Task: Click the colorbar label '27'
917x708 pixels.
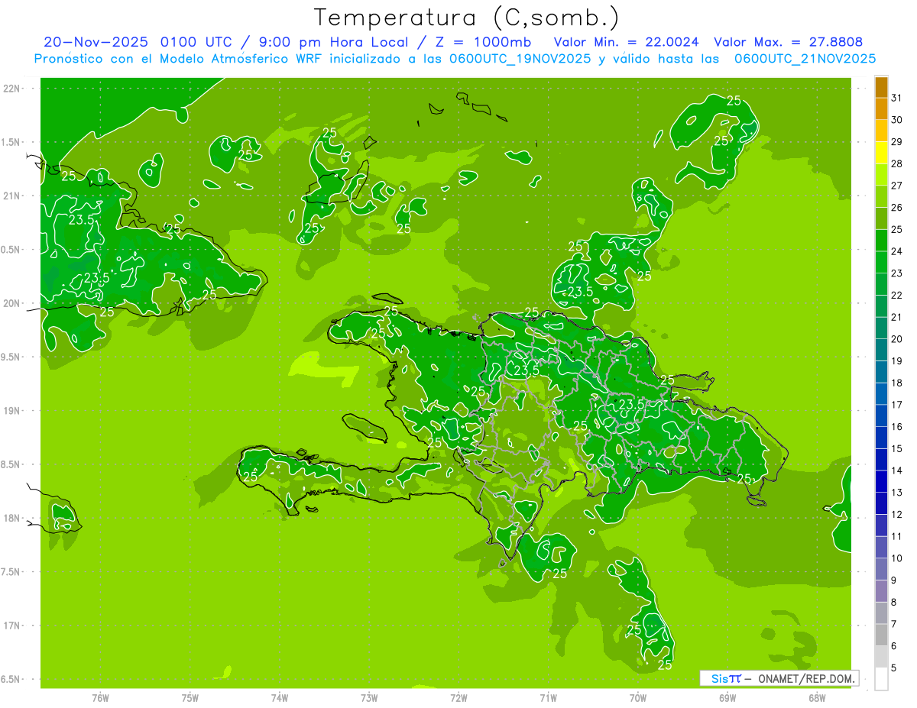Action: 897,186
